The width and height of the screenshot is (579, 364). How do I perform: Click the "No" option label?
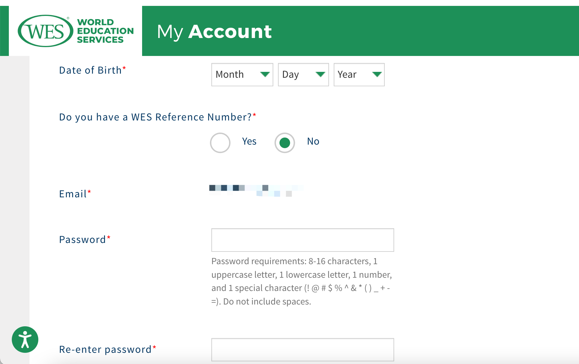(x=313, y=141)
